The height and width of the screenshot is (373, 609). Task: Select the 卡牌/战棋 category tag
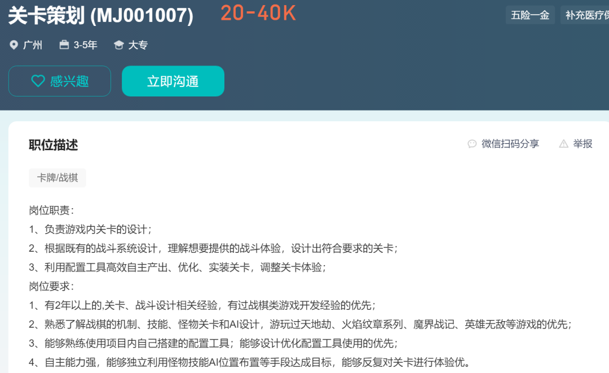click(57, 178)
